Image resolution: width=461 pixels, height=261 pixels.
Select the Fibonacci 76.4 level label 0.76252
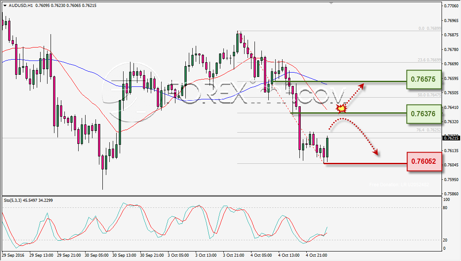click(429, 130)
